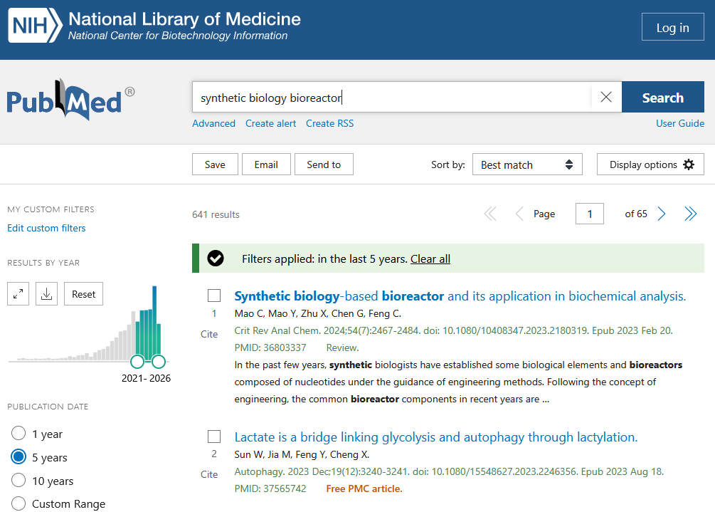Click the Save button
Screen dimensions: 715x512
215,164
